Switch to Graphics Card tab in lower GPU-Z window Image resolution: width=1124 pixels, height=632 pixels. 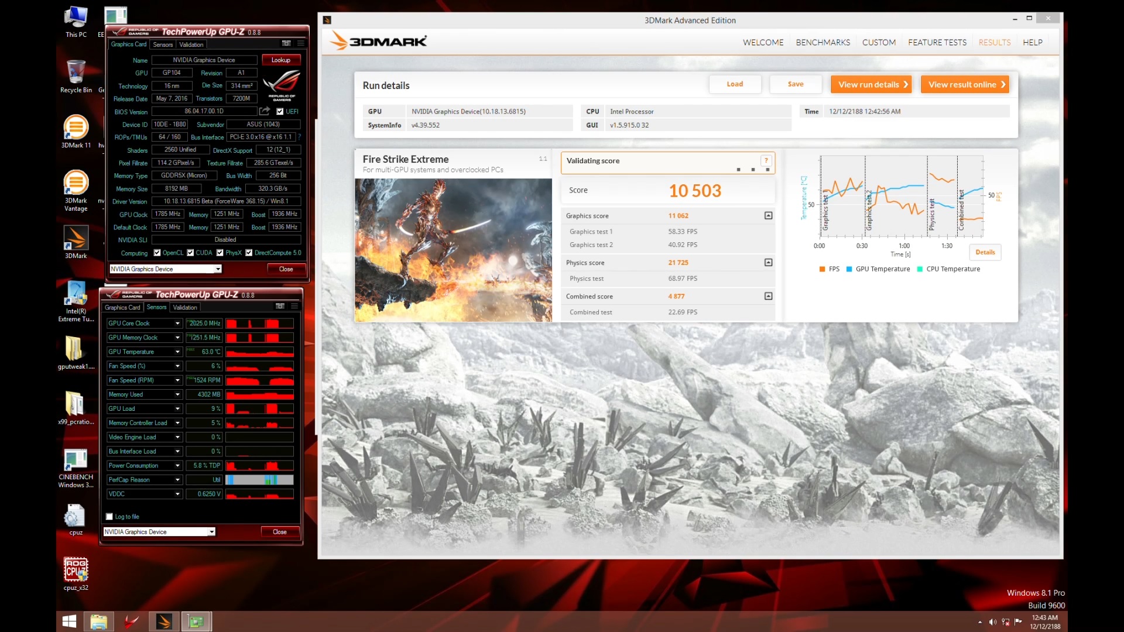point(122,307)
